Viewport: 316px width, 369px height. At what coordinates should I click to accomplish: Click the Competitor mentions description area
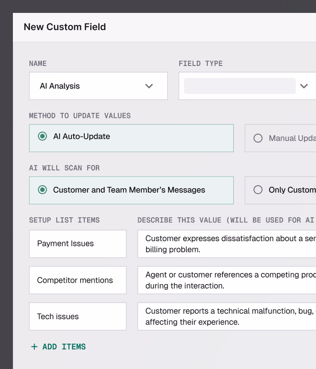coord(226,280)
